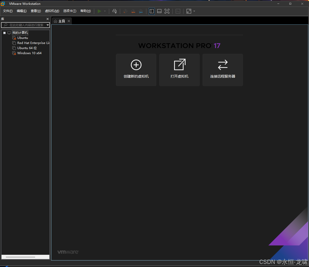Maximize the VMware Workstation window
The width and height of the screenshot is (309, 267).
click(290, 4)
